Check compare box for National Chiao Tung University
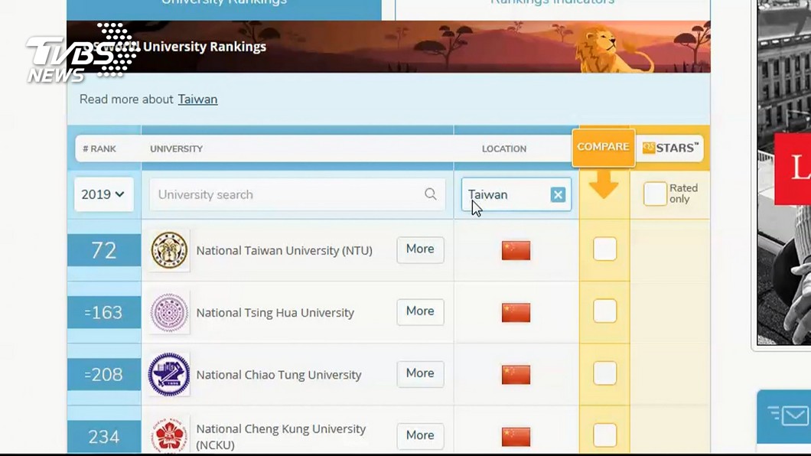The width and height of the screenshot is (811, 456). click(x=604, y=373)
